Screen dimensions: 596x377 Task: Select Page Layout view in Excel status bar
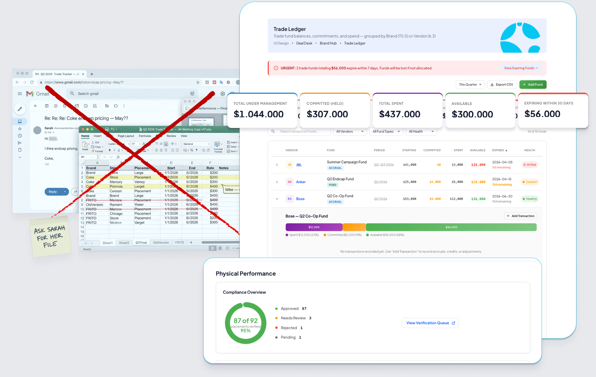coord(220,248)
